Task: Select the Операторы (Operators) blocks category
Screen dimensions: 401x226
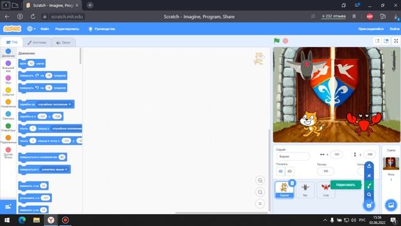Action: 8,127
